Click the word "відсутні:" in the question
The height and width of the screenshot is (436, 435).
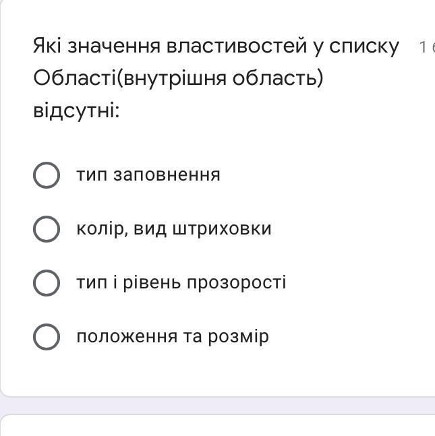76,111
